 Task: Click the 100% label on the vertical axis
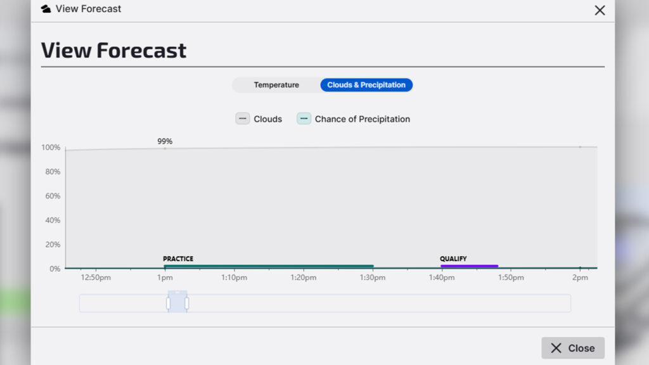click(51, 148)
